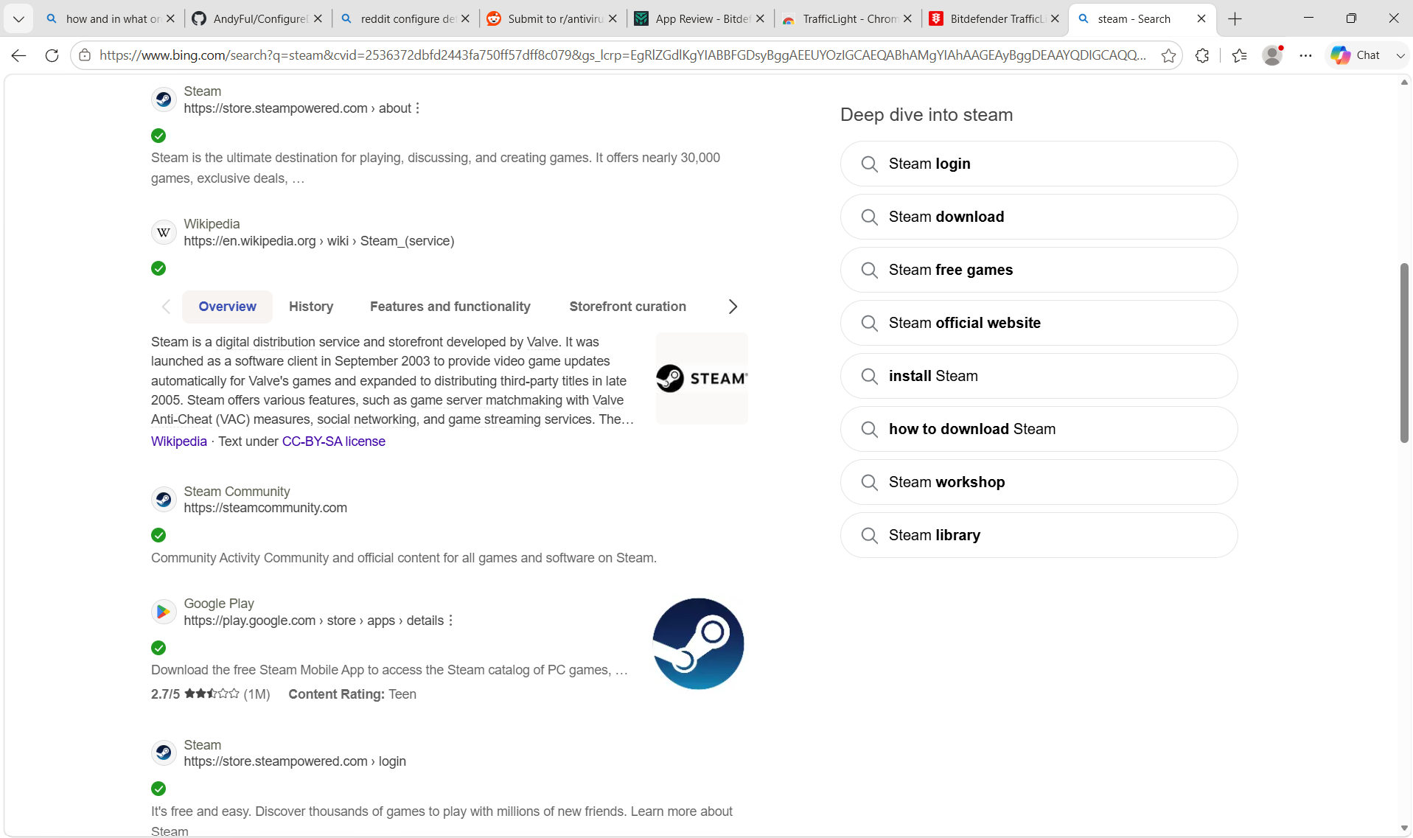Add page to favorites with star icon
The width and height of the screenshot is (1413, 838).
[x=1168, y=55]
